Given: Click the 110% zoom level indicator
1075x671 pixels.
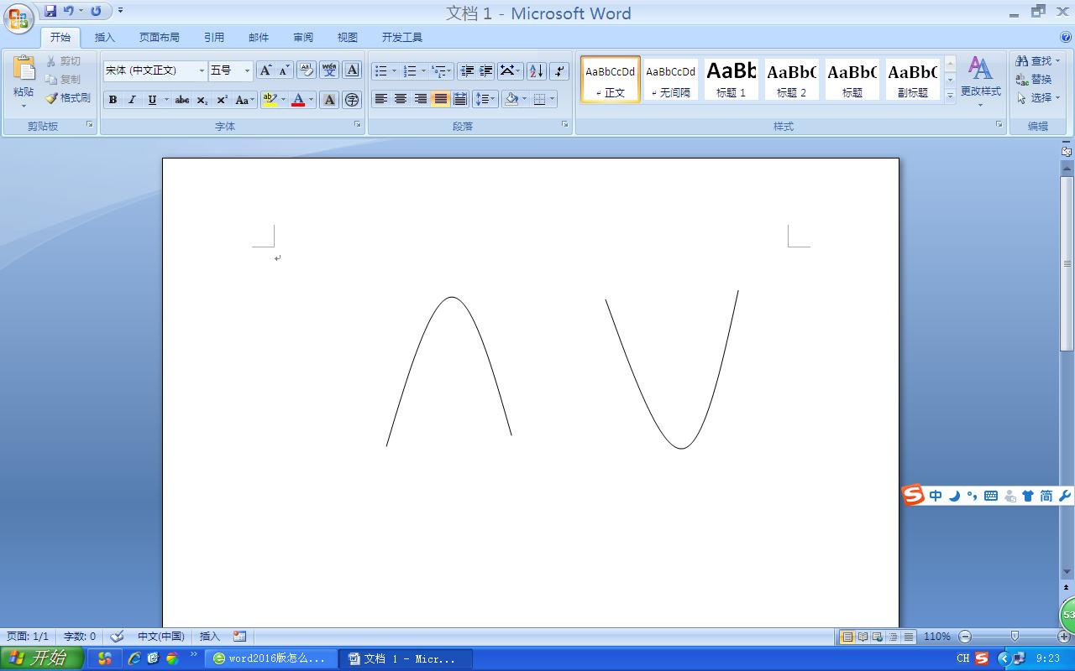Looking at the screenshot, I should [937, 637].
